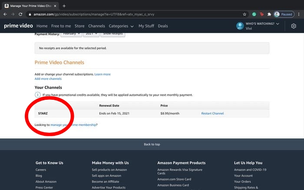Click the Paused profile button
Viewport: 304px width, 190px height.
pos(284,14)
